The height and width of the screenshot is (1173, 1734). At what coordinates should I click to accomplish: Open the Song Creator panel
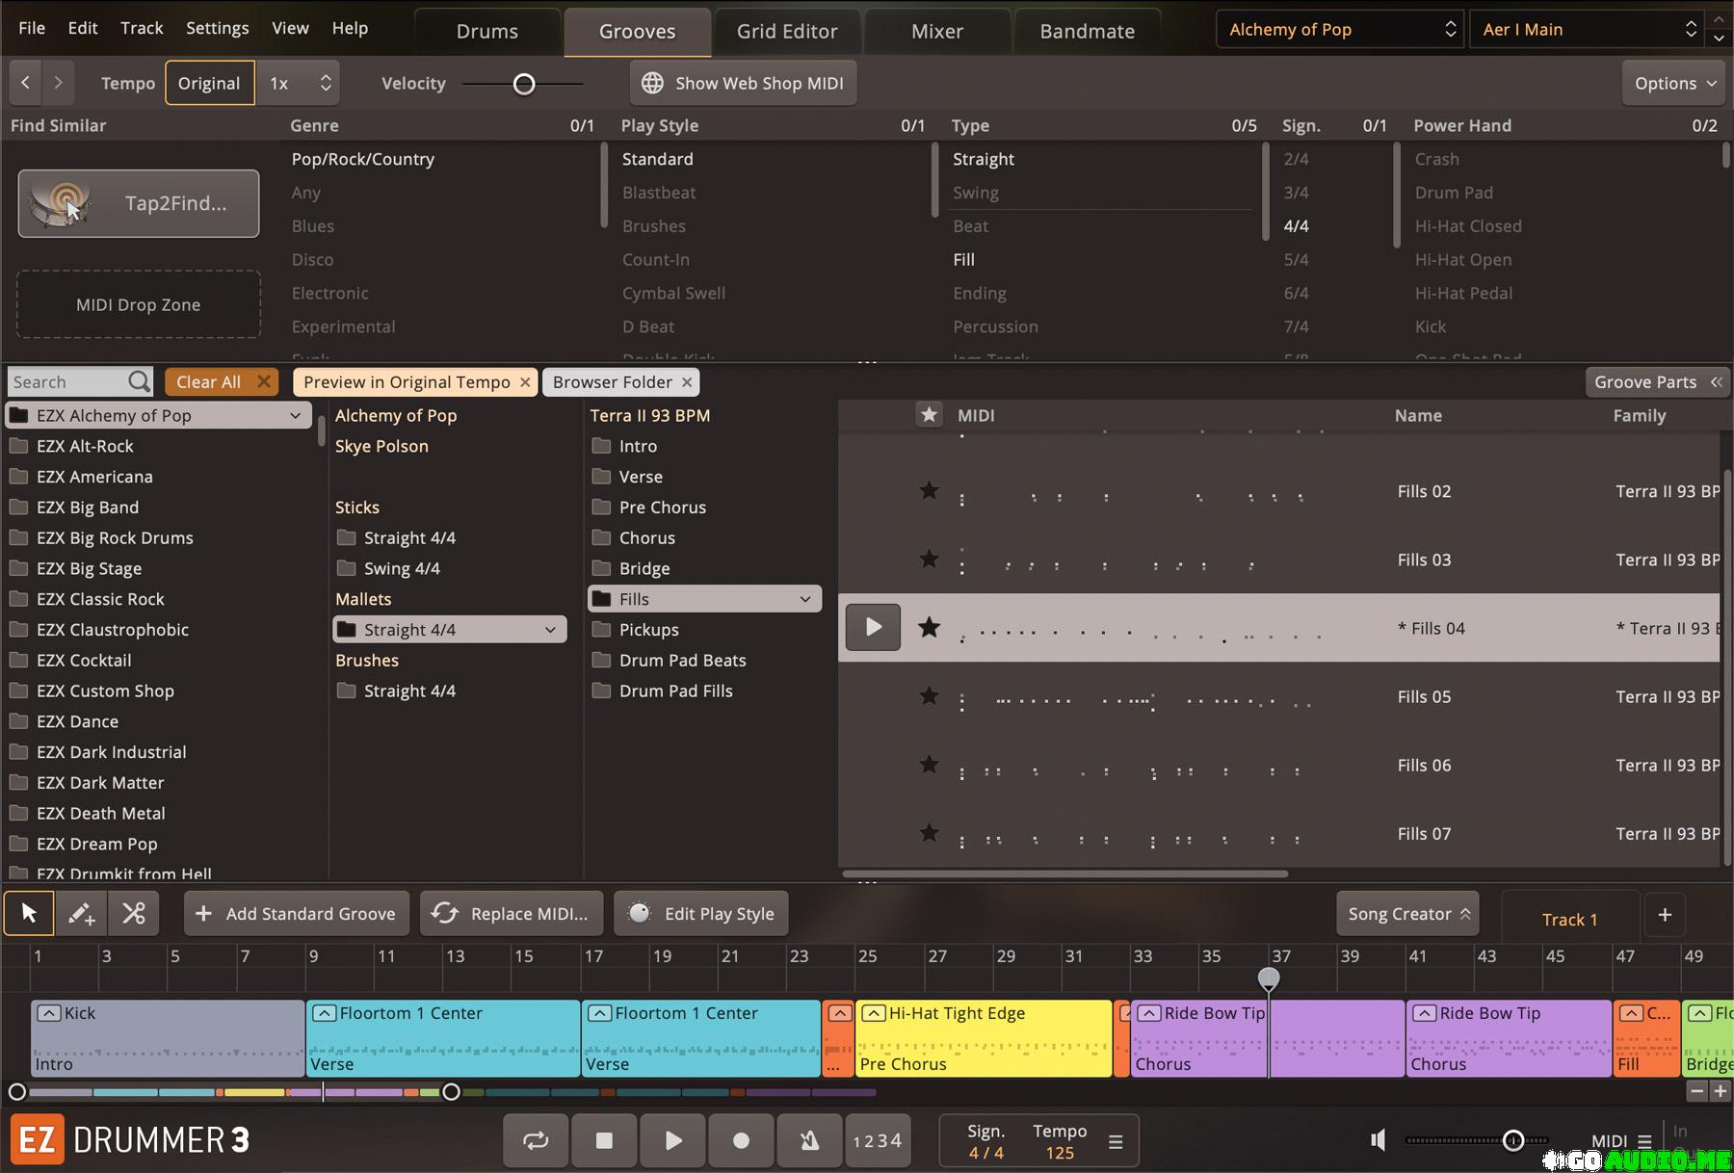coord(1407,914)
